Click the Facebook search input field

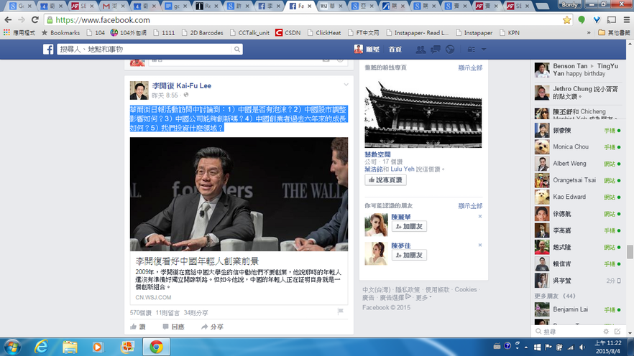coord(144,50)
